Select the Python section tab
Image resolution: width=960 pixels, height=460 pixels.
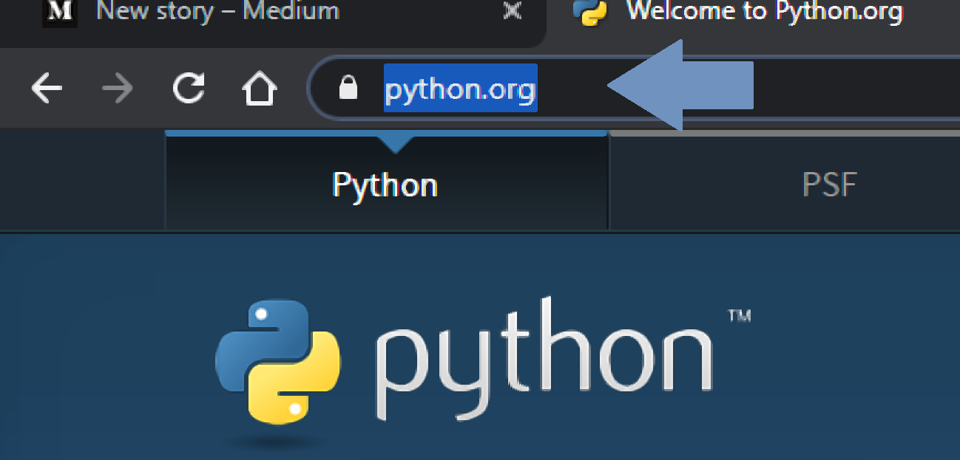point(385,185)
